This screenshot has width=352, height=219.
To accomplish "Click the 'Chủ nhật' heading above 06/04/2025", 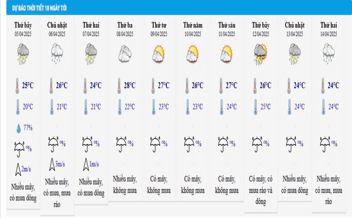I will pyautogui.click(x=57, y=25).
